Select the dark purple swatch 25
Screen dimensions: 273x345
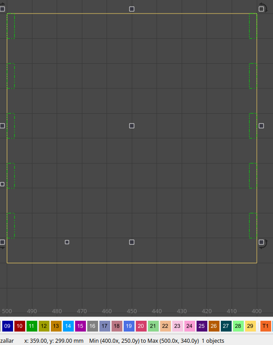pos(201,326)
